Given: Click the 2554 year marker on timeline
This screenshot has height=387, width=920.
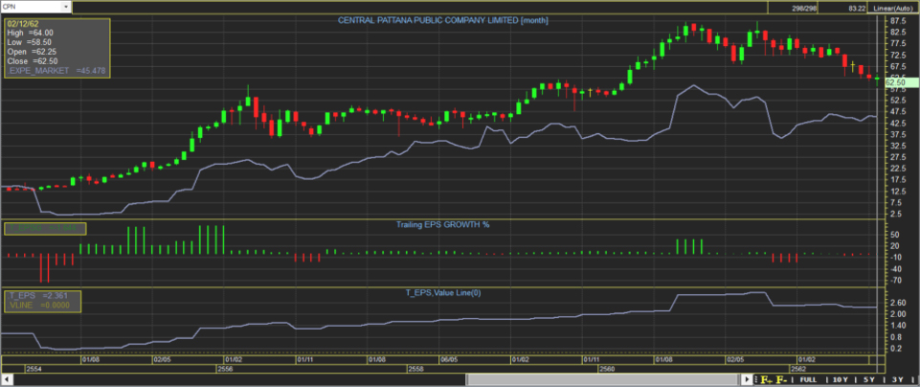Looking at the screenshot, I should [34, 370].
